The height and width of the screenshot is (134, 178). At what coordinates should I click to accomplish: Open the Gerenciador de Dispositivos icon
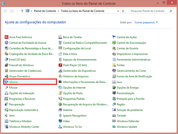(x=60, y=71)
